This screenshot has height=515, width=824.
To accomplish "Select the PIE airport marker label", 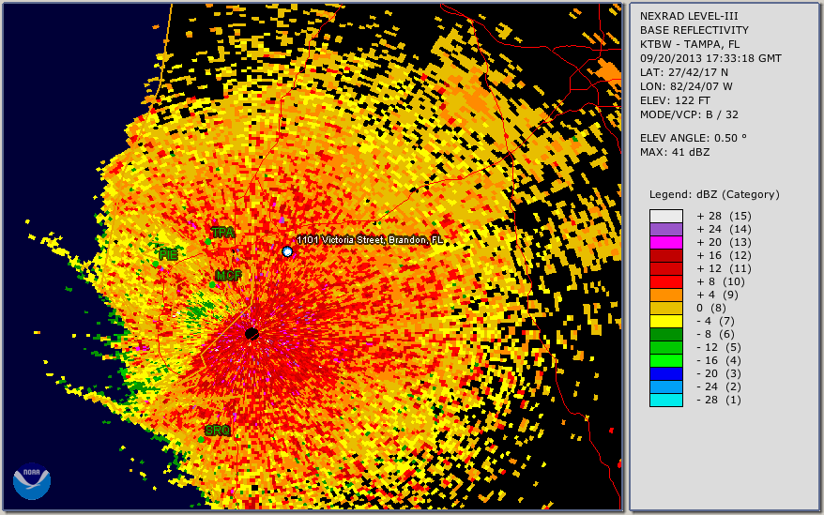I will pos(168,255).
